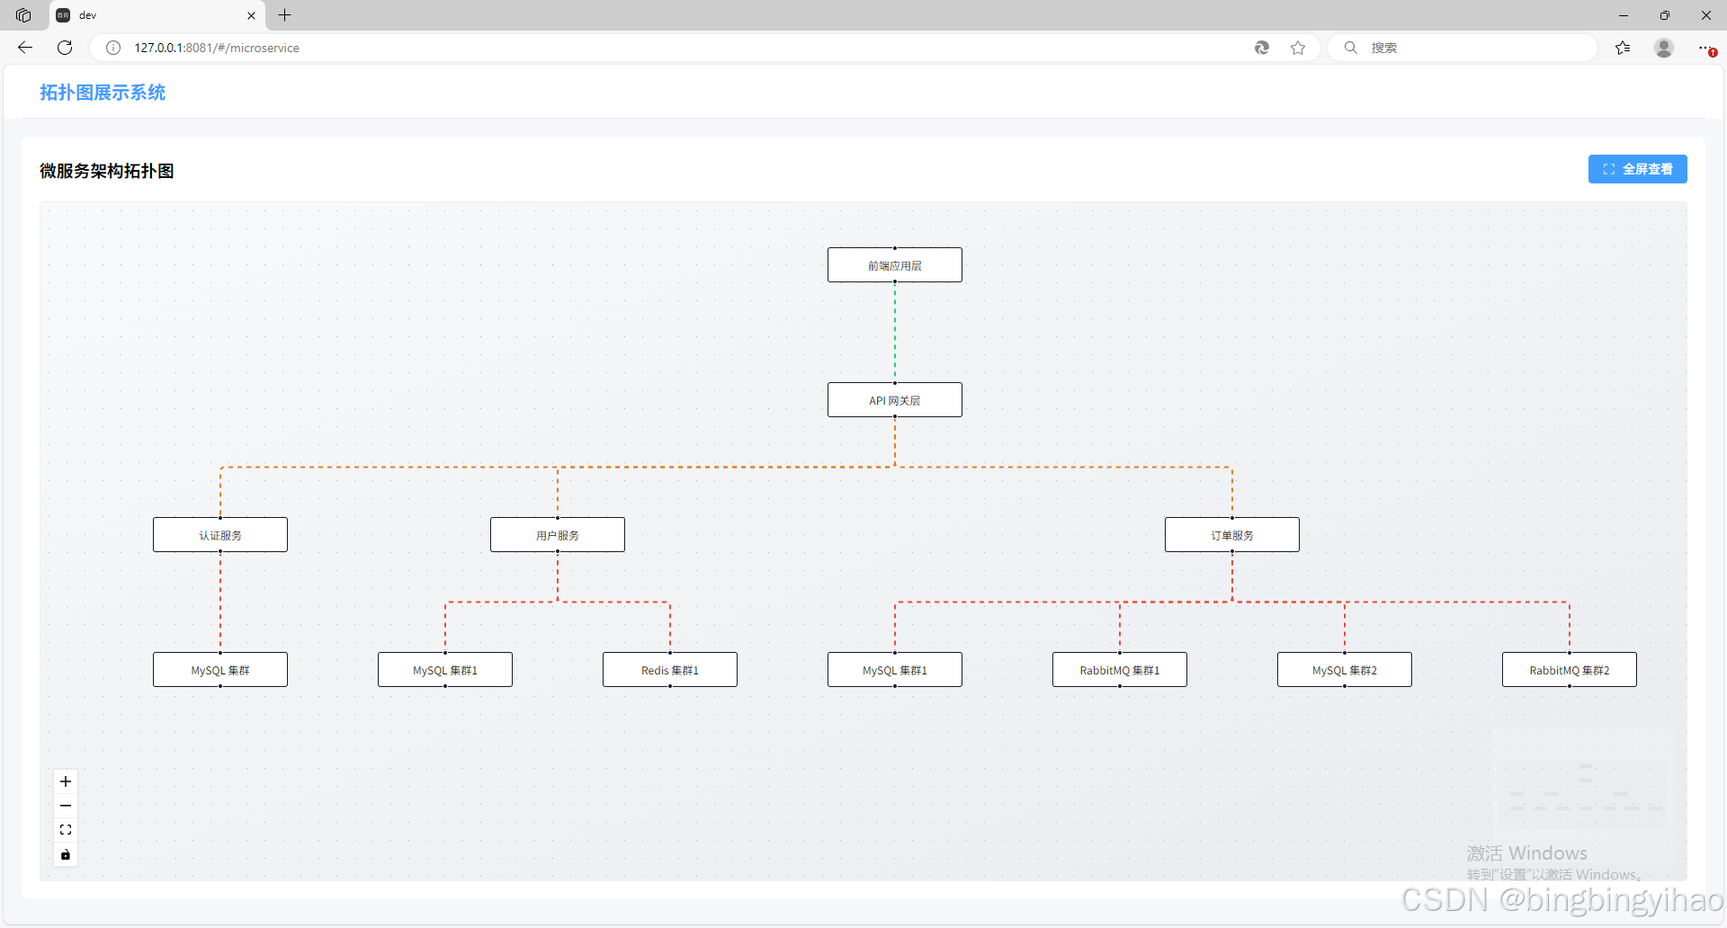Zoom out with the minus control
1727x928 pixels.
[66, 806]
